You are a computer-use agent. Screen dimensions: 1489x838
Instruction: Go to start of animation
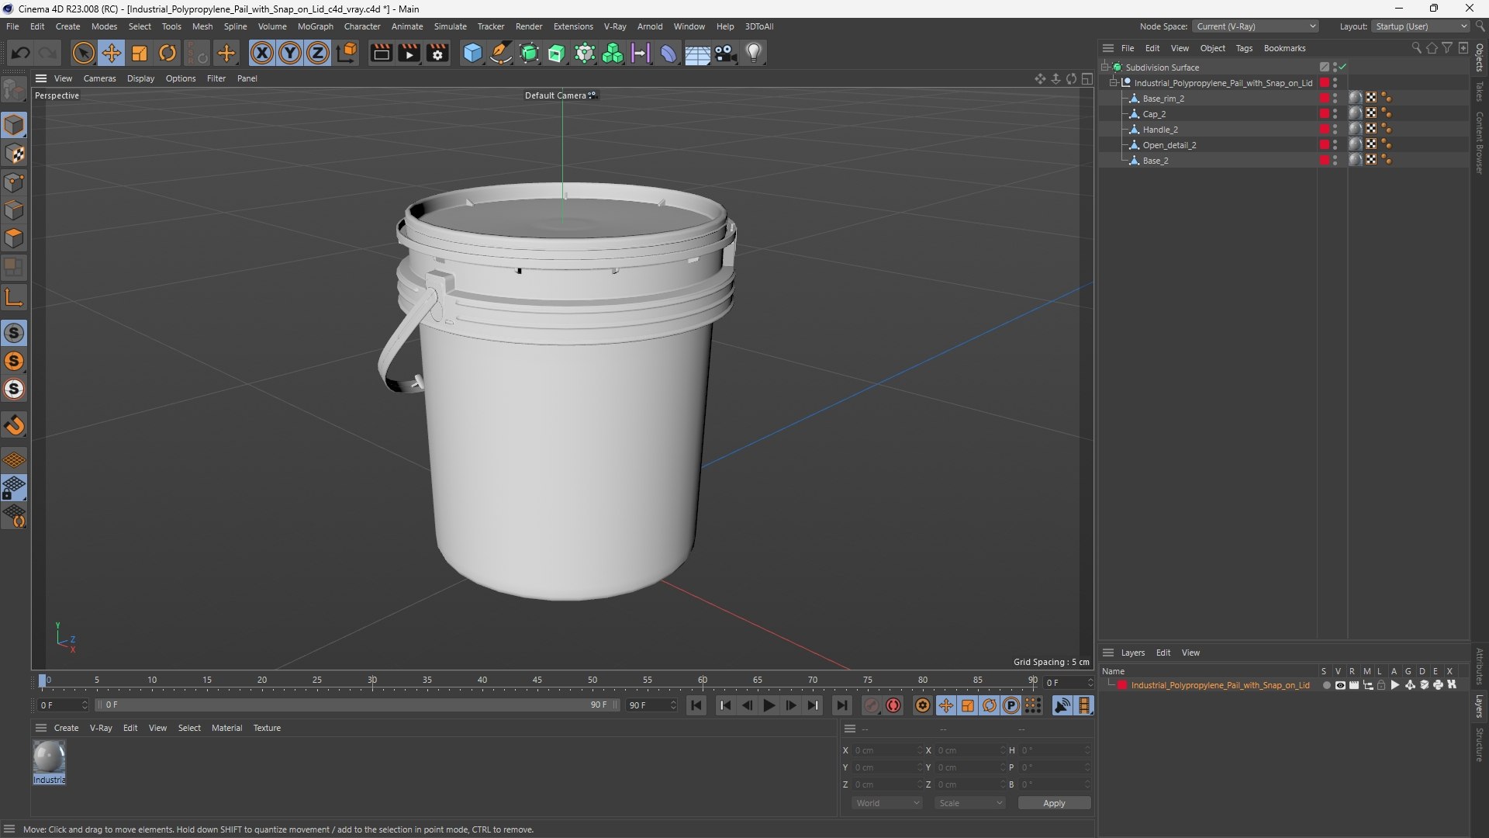(696, 705)
